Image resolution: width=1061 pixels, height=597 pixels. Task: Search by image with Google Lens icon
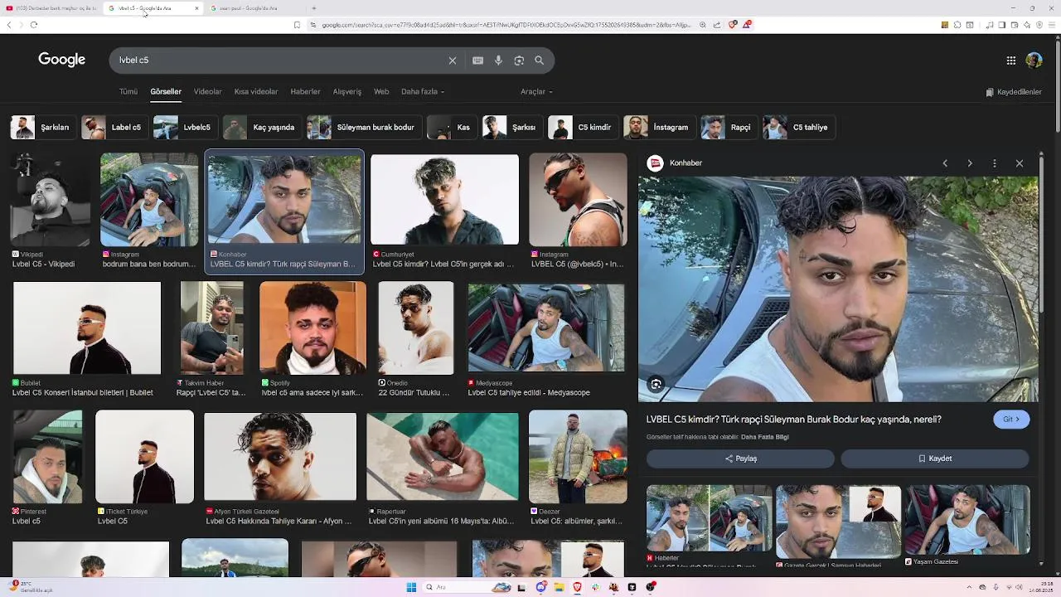click(519, 61)
